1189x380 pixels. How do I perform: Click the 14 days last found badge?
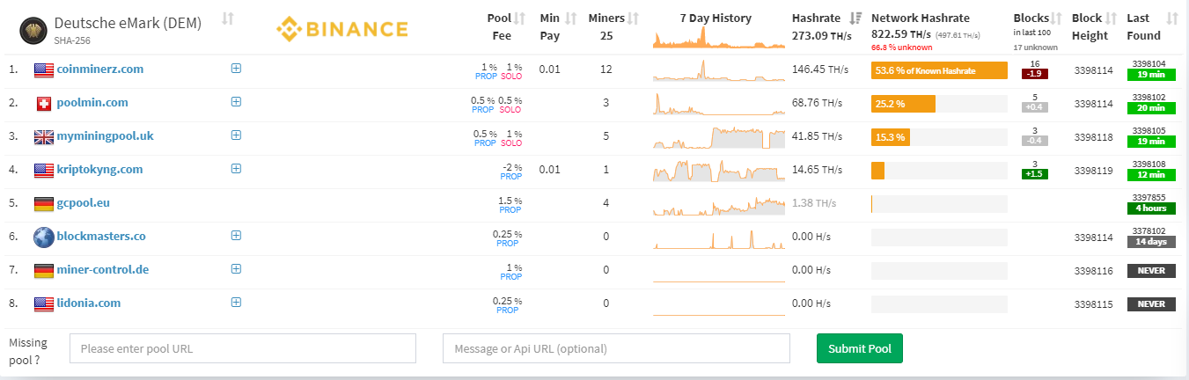1151,242
